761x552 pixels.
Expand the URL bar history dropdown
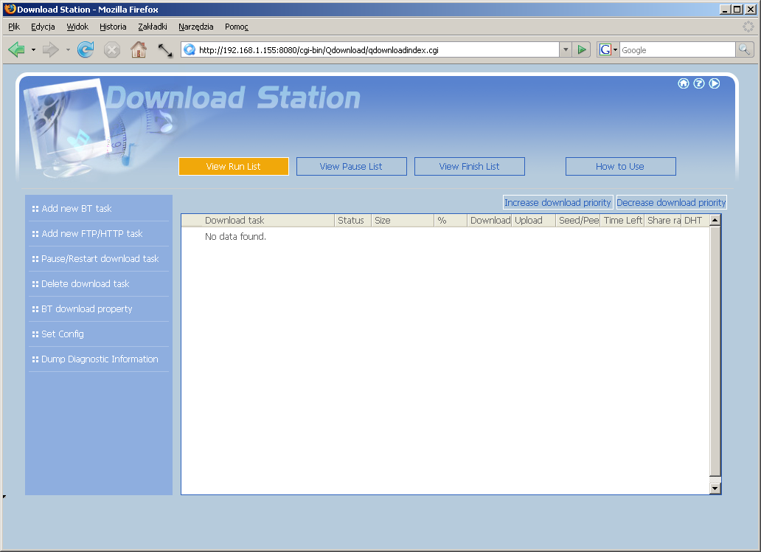coord(566,49)
